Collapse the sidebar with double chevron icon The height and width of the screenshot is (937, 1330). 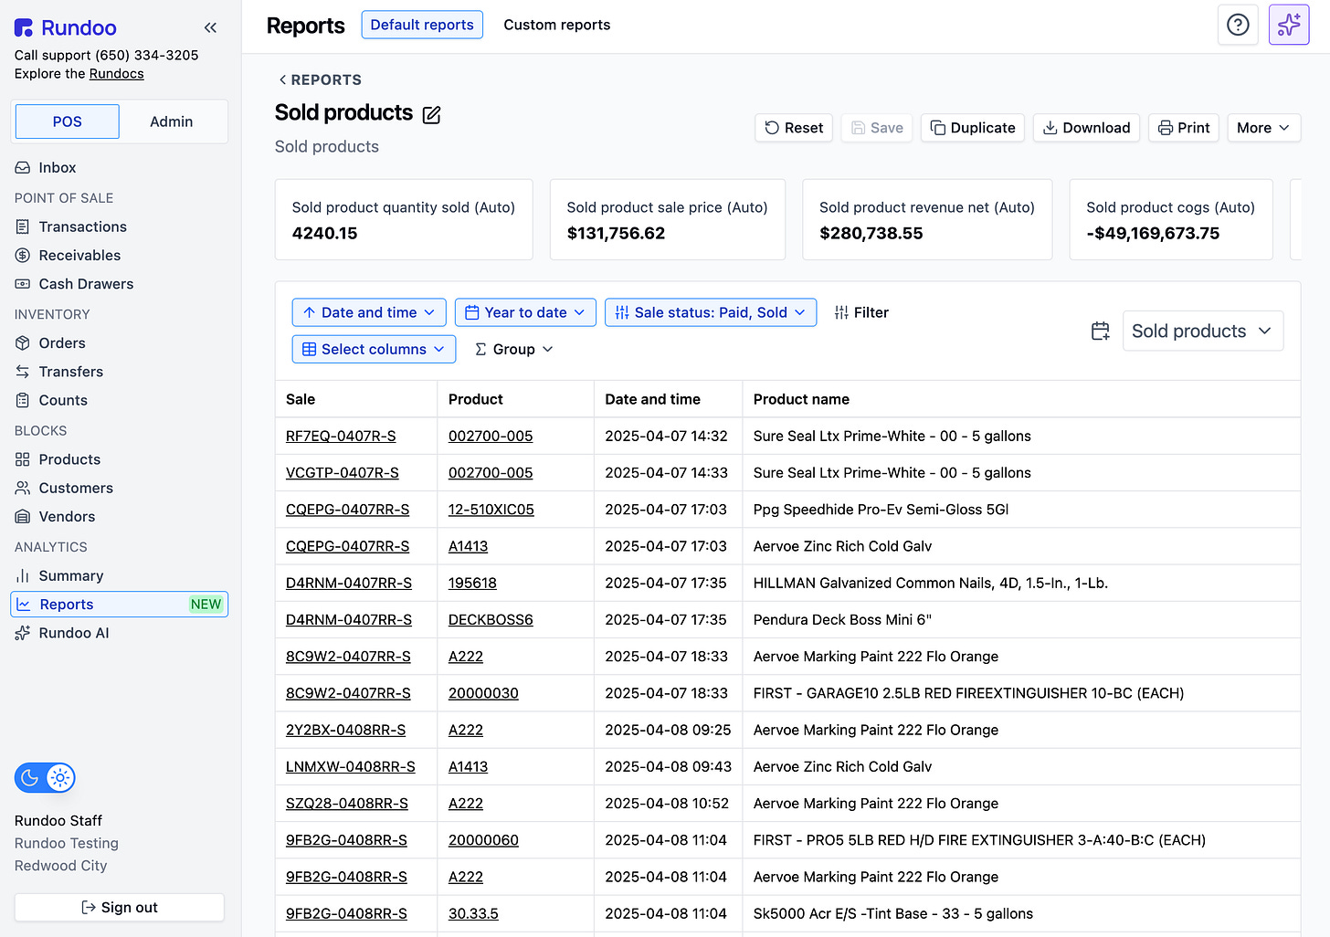pos(210,27)
